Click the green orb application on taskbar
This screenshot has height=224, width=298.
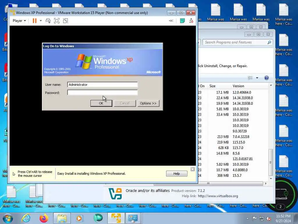98,218
